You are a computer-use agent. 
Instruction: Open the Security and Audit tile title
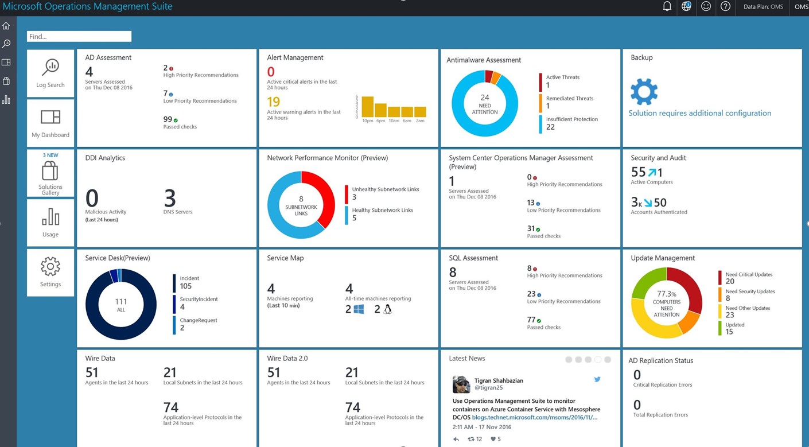(x=658, y=158)
